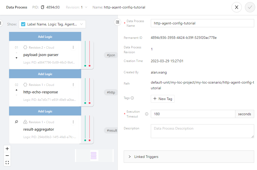Move http-echo-response up with the arrow
Viewport: 257px width, 170px height.
click(x=16, y=90)
